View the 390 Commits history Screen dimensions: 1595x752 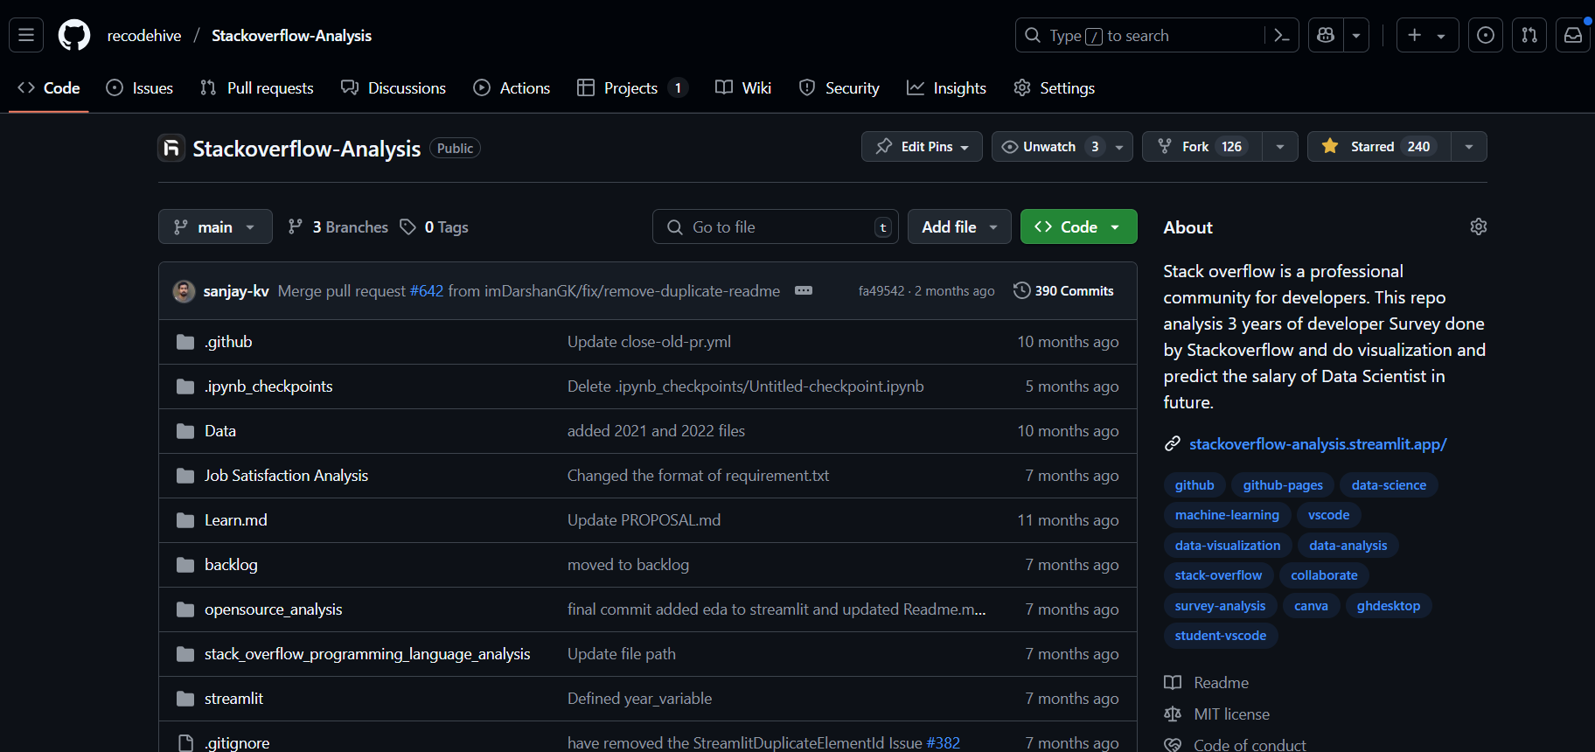(x=1063, y=290)
